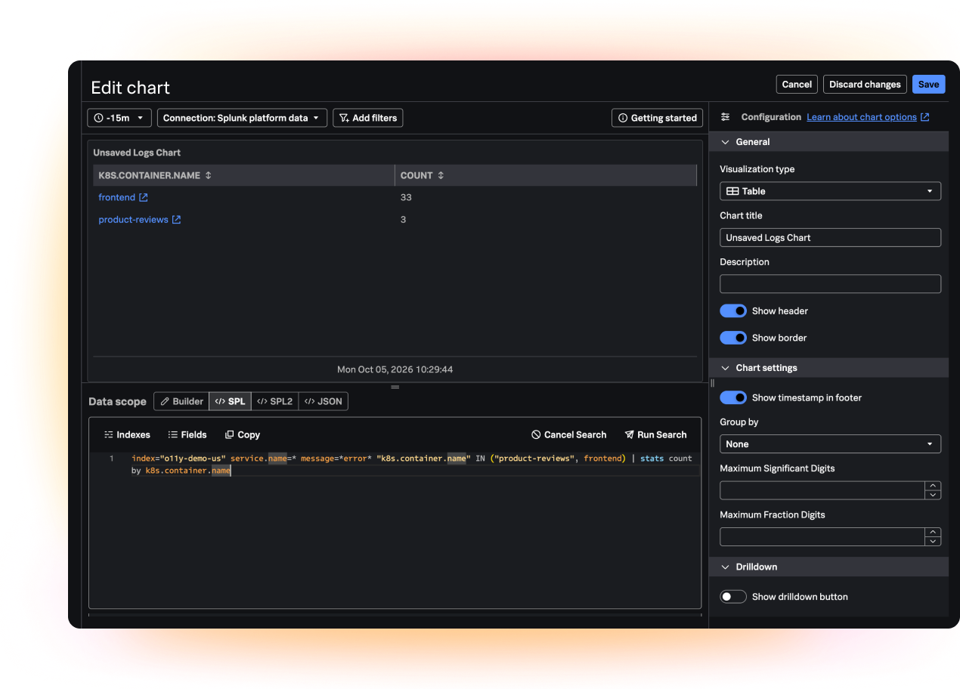This screenshot has height=689, width=960.
Task: Click the Configuration sliders icon
Action: 726,117
